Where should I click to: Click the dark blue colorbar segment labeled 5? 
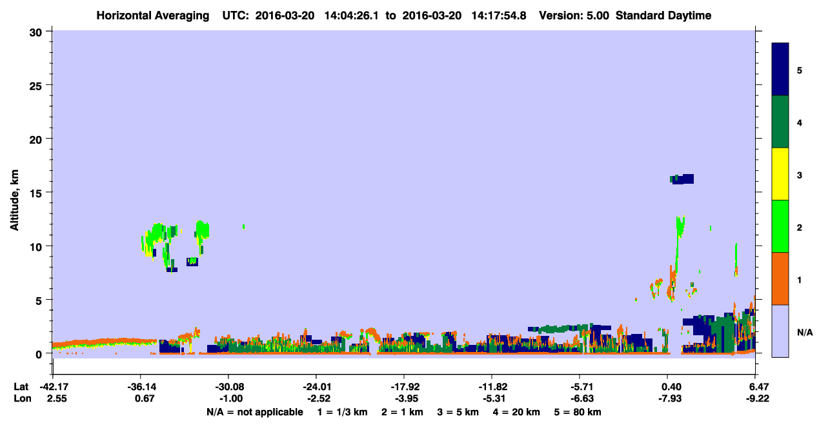(x=780, y=70)
